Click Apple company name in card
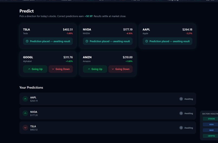Screen dimensions: 218x143 coord(146,34)
